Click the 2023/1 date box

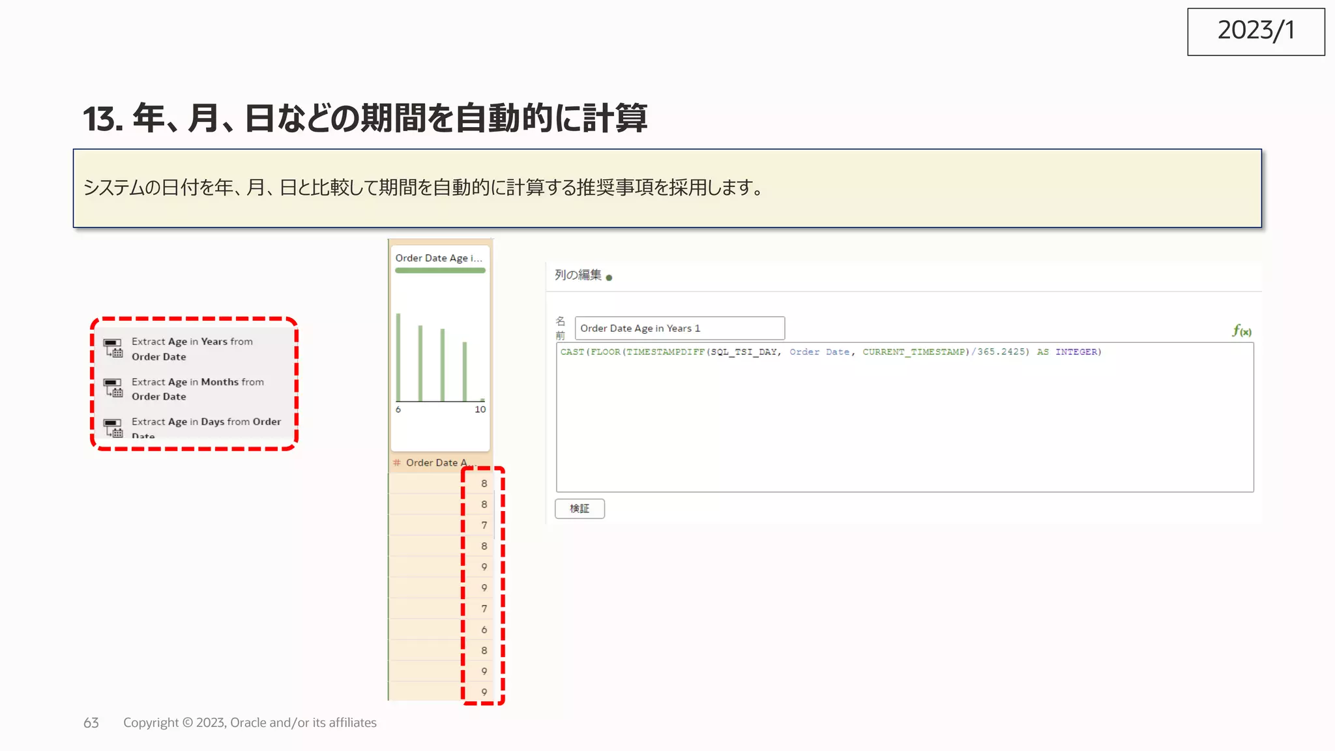(x=1256, y=31)
